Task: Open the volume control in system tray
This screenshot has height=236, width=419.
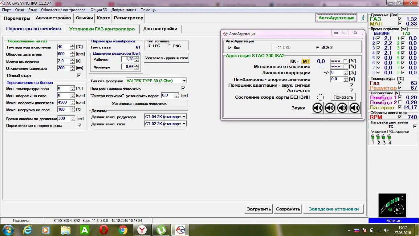Action: tap(386, 230)
